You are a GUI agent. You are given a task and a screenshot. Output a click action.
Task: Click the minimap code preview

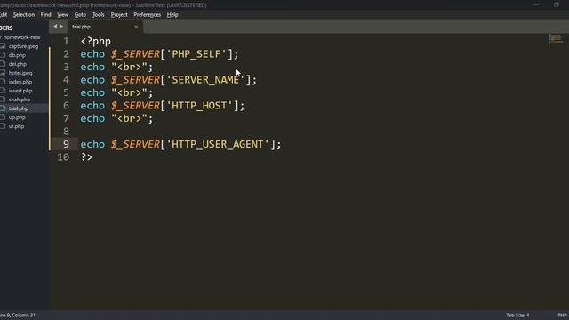tap(555, 38)
